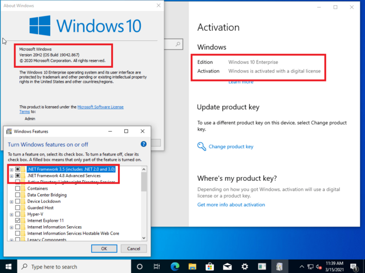Show hidden system tray icons
Viewport: 365px width, 273px height.
[302, 267]
